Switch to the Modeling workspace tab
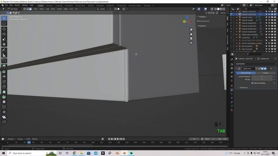The width and height of the screenshot is (278, 156). 49,6
